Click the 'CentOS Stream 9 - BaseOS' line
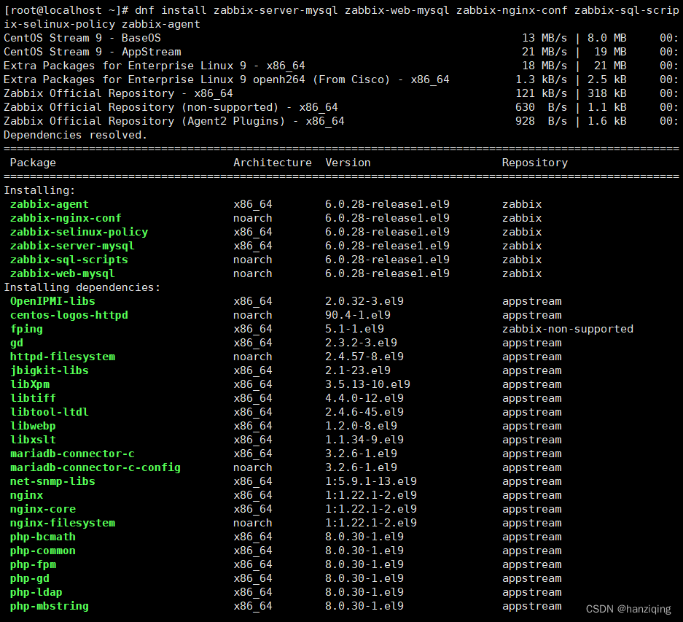Viewport: 683px width, 622px height. click(x=82, y=38)
